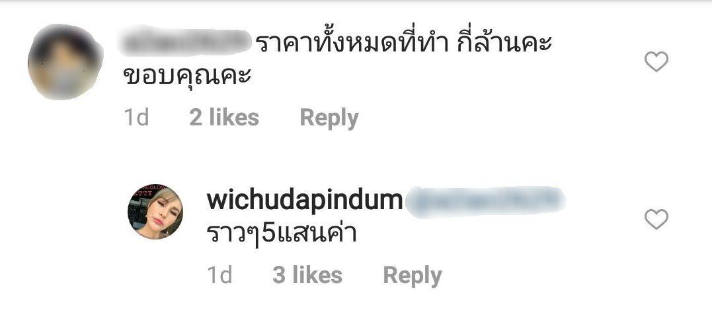Select the 1d timestamp under wichudapindum's reply
Screen dimensions: 712x320
coord(219,275)
